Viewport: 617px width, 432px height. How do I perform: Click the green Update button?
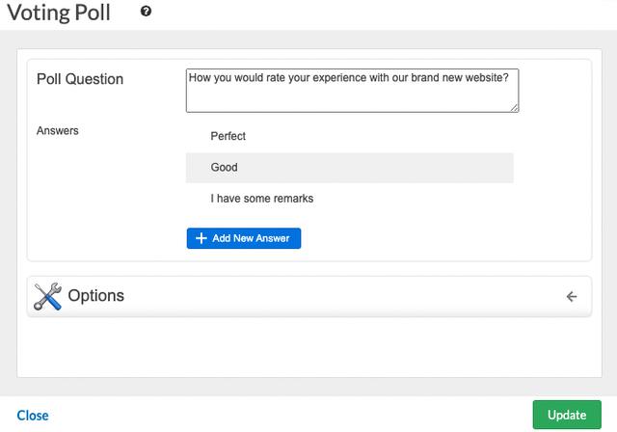pos(567,415)
